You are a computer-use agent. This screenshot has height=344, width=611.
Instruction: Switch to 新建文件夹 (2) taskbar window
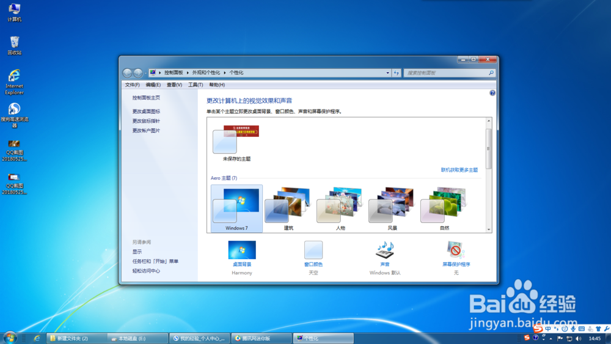[x=77, y=338]
